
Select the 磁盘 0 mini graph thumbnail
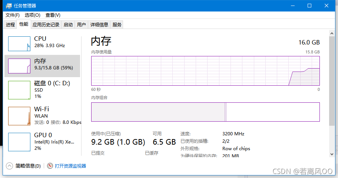coord(19,90)
